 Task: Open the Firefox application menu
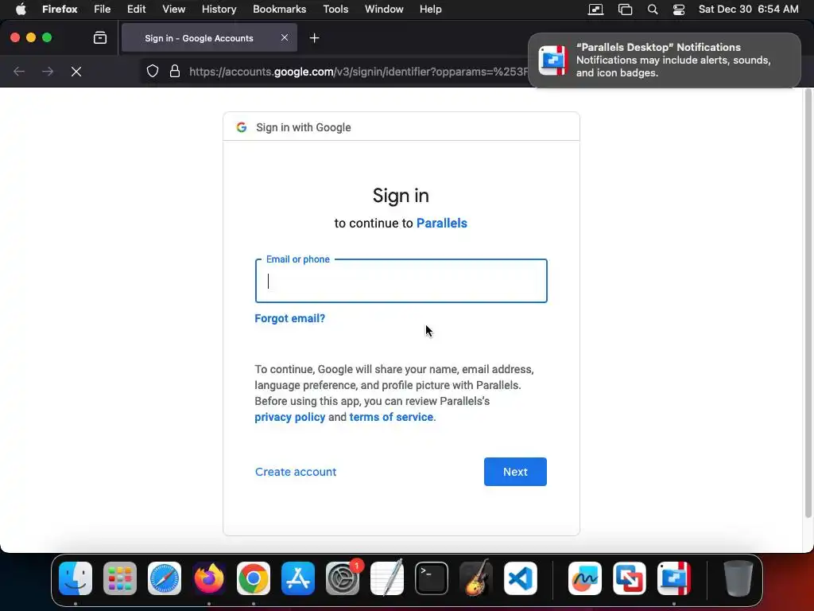tap(60, 10)
